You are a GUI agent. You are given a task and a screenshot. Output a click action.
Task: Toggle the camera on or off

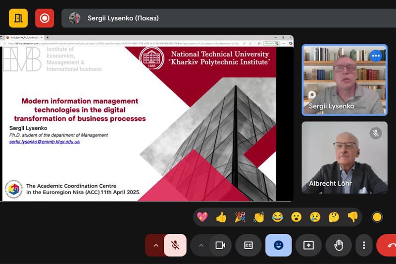pyautogui.click(x=220, y=245)
